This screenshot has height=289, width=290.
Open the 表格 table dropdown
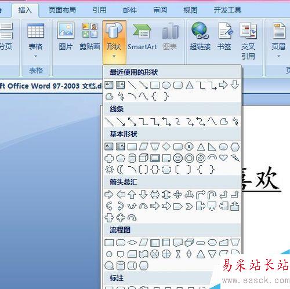[x=35, y=41]
